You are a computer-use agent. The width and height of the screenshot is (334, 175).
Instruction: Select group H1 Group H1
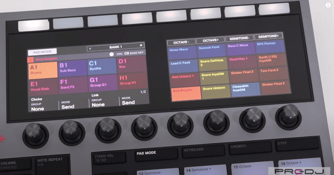tap(133, 81)
